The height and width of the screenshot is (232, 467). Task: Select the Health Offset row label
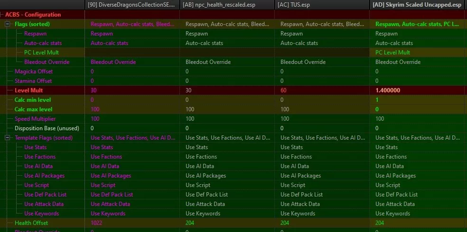pyautogui.click(x=31, y=223)
